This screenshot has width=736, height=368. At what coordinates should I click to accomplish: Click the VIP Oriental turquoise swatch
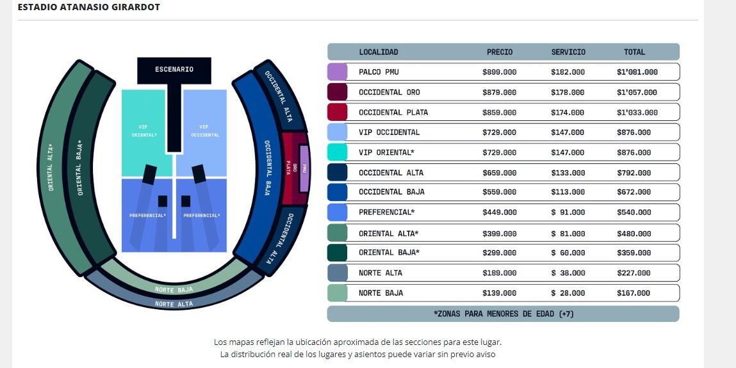coord(337,152)
